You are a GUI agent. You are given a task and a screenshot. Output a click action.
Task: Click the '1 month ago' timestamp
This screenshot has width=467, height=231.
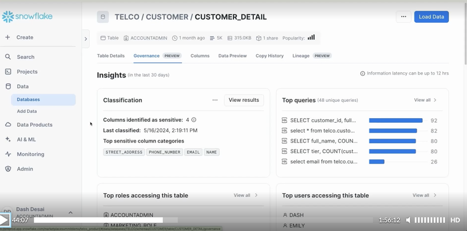189,38
